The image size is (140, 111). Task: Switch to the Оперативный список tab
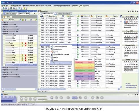click(64, 14)
